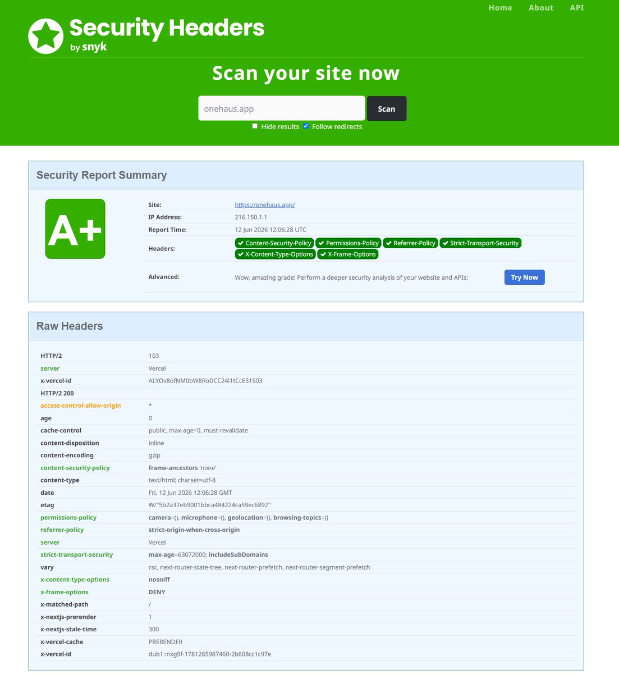Viewport: 619px width, 674px height.
Task: Click the content-type value text/html; charset=utf-8
Action: click(x=182, y=480)
